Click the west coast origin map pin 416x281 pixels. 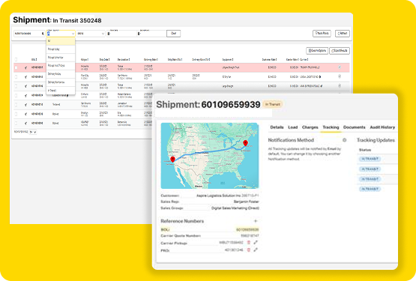[x=172, y=159]
